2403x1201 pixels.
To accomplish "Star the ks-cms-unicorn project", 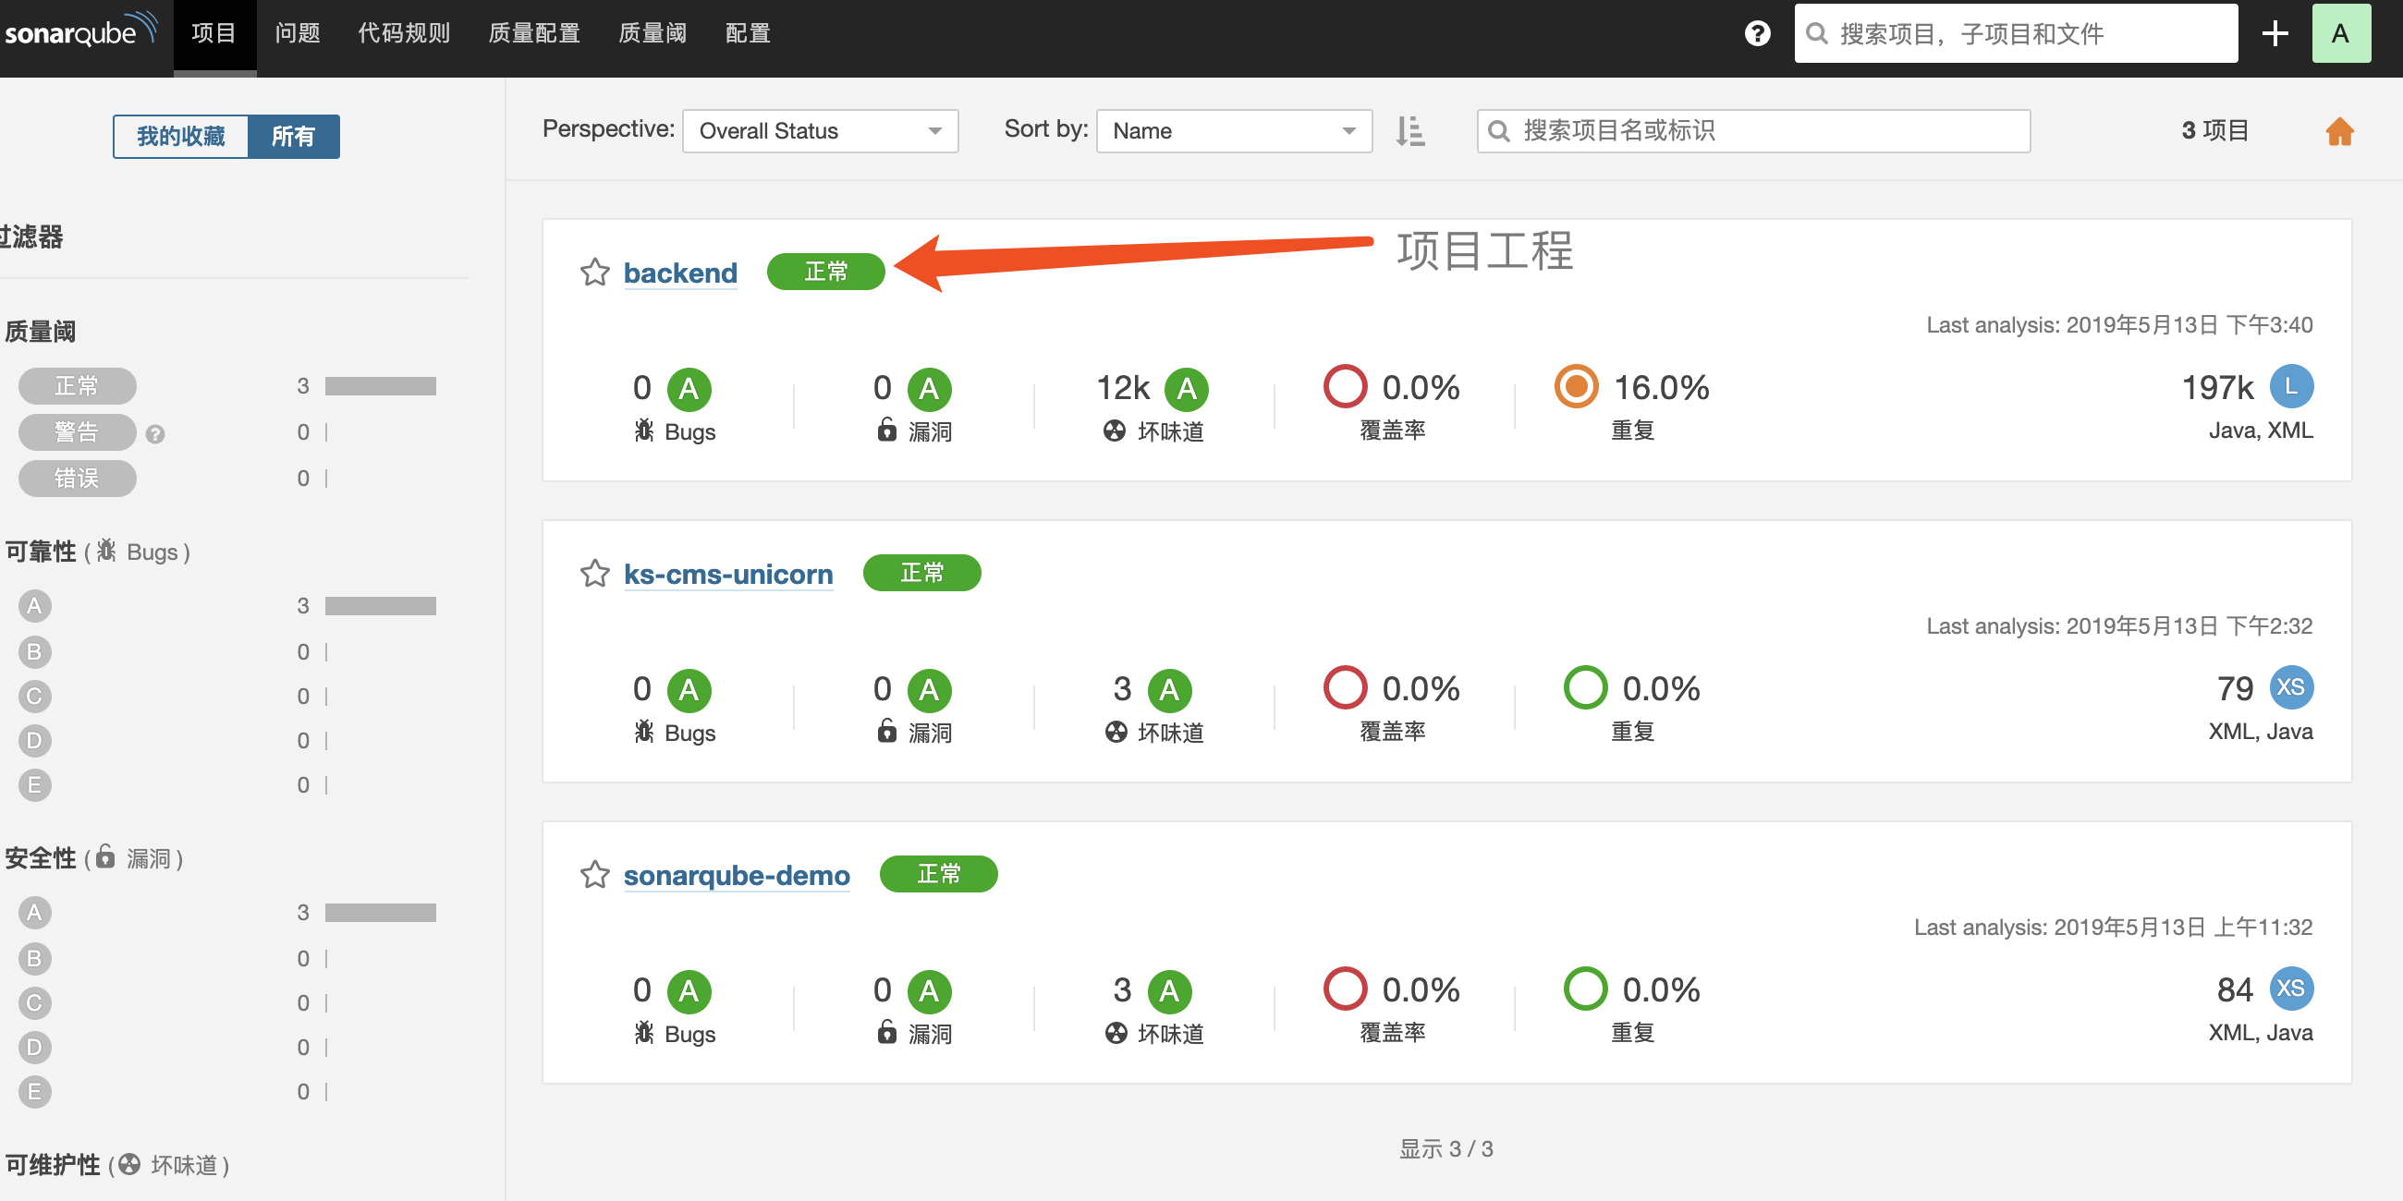I will 594,574.
